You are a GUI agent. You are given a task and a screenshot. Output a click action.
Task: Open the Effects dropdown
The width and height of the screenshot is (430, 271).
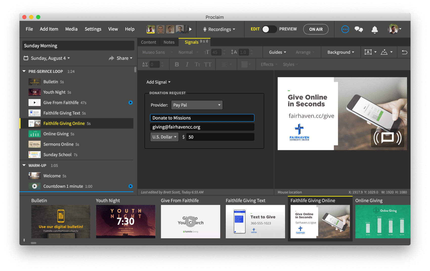269,65
